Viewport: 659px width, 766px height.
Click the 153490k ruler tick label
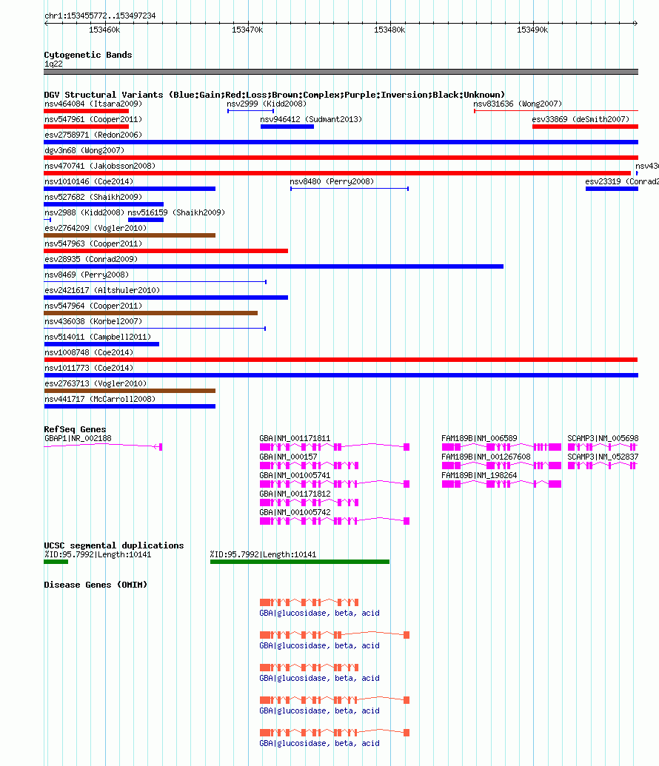(532, 30)
